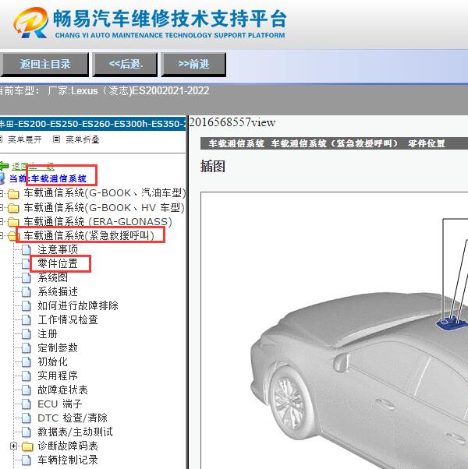This screenshot has width=468, height=469.
Task: Click the 菜单折叠 list icon
Action: click(56, 139)
